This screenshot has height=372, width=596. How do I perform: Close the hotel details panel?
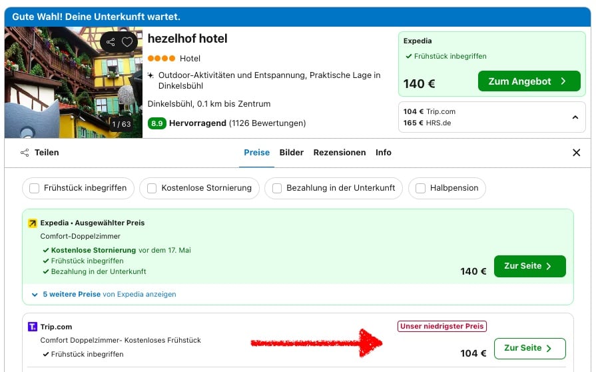coord(576,153)
